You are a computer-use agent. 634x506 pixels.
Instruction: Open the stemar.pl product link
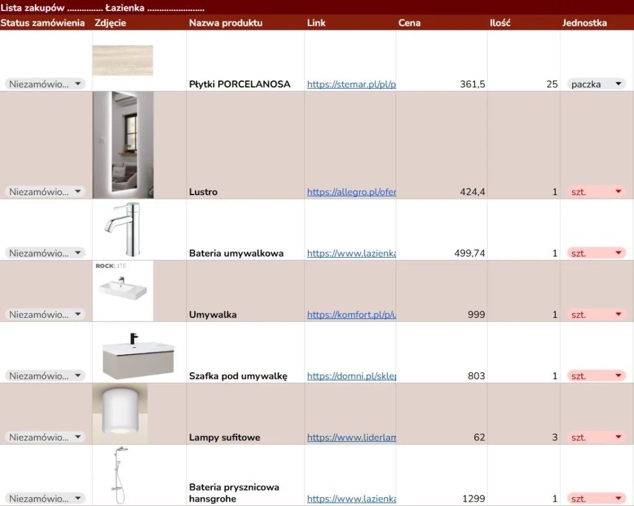[351, 84]
